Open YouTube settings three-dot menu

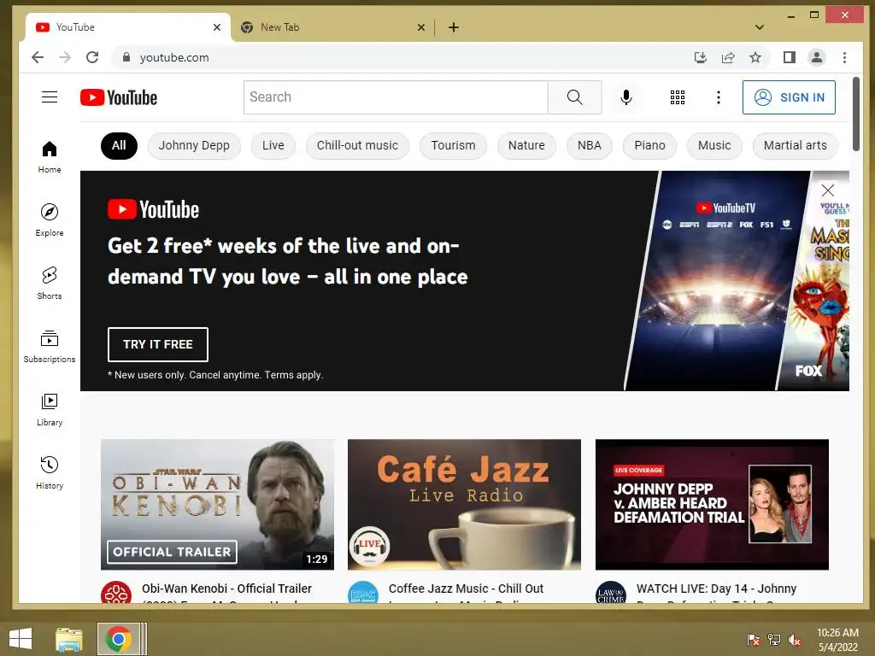click(x=718, y=97)
